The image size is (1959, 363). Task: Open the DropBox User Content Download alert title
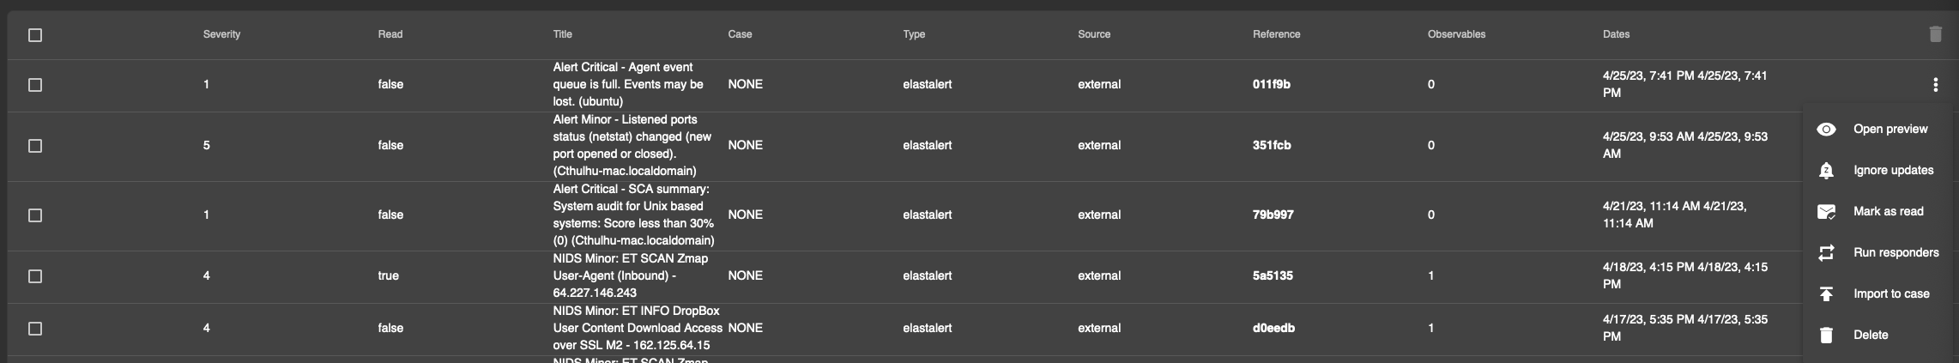(x=638, y=328)
